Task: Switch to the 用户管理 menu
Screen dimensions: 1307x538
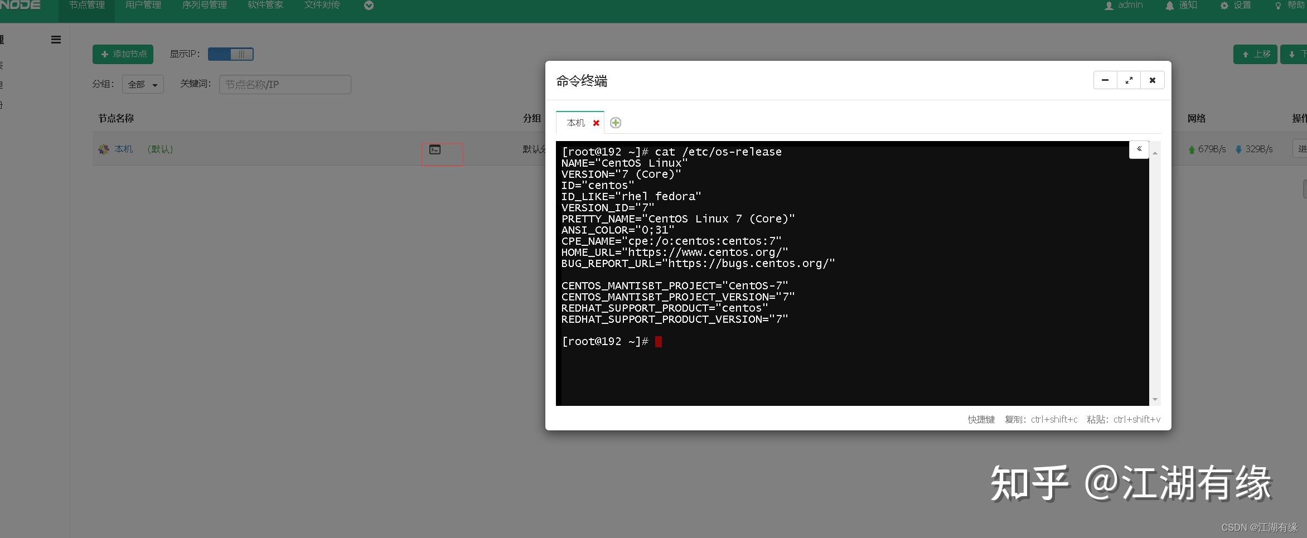Action: pos(143,6)
